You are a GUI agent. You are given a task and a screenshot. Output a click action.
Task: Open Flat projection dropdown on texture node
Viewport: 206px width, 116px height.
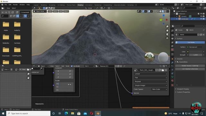(x=151, y=78)
